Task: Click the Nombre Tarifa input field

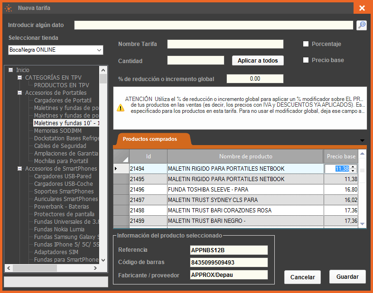Action: (x=225, y=44)
